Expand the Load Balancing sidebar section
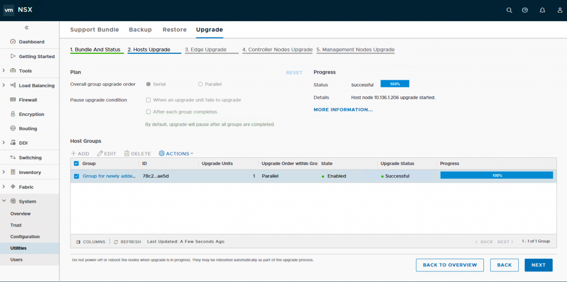The image size is (567, 282). [3, 85]
